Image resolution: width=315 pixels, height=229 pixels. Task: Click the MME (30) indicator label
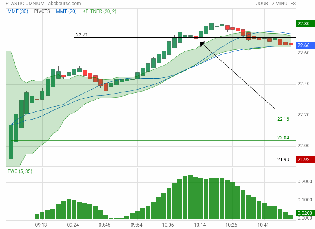[x=18, y=11]
